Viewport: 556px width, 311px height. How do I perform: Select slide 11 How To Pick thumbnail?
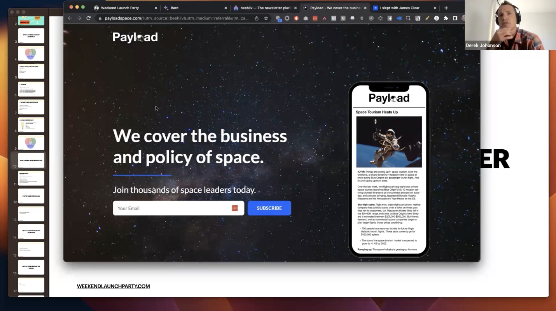[x=31, y=178]
